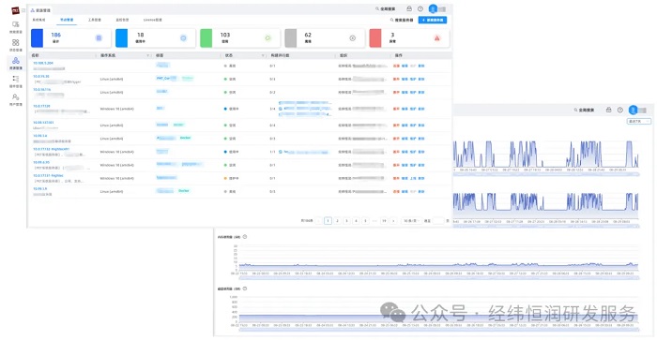
Task: Click the 103 idle count card
Action: point(240,38)
